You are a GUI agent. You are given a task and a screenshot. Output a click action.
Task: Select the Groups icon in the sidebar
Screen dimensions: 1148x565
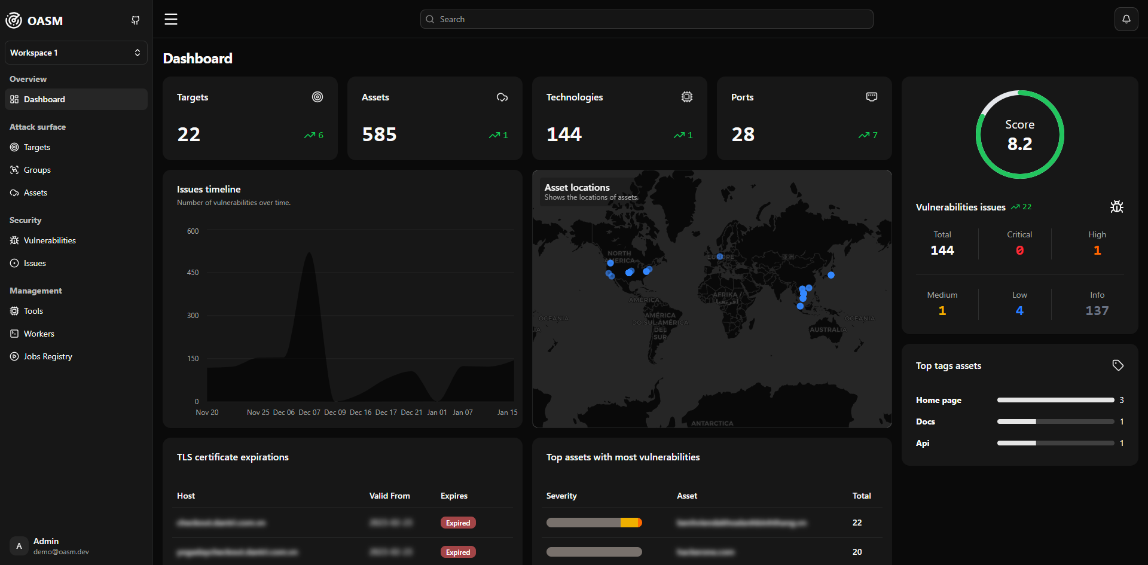click(x=14, y=170)
